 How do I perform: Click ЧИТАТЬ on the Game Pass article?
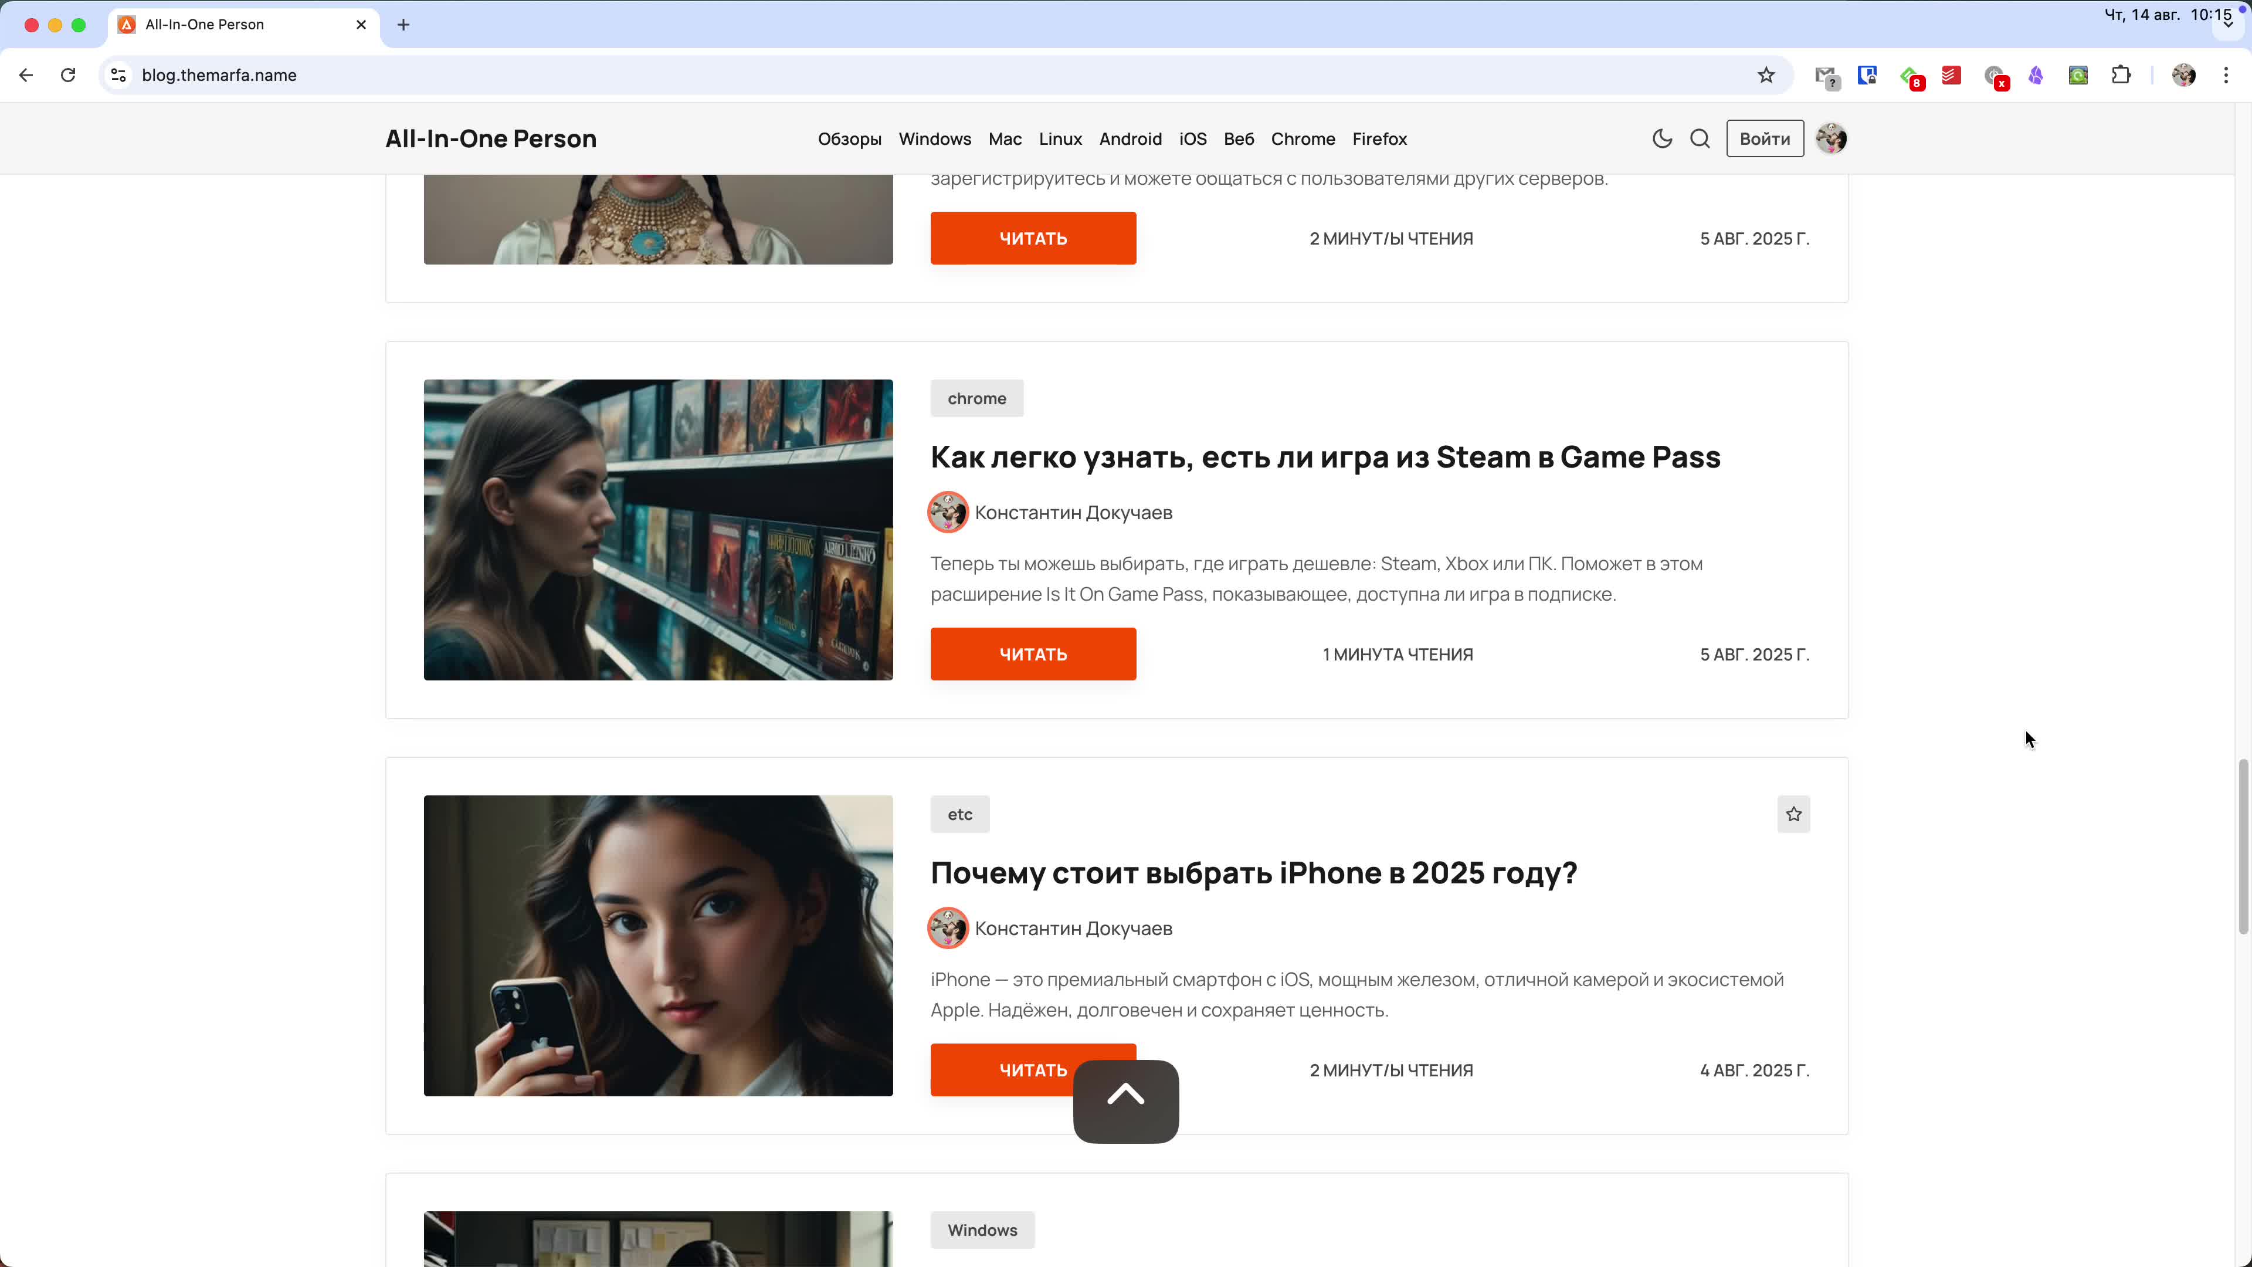[x=1032, y=654]
